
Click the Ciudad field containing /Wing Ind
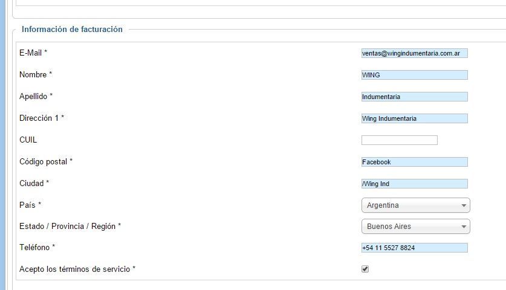[414, 184]
